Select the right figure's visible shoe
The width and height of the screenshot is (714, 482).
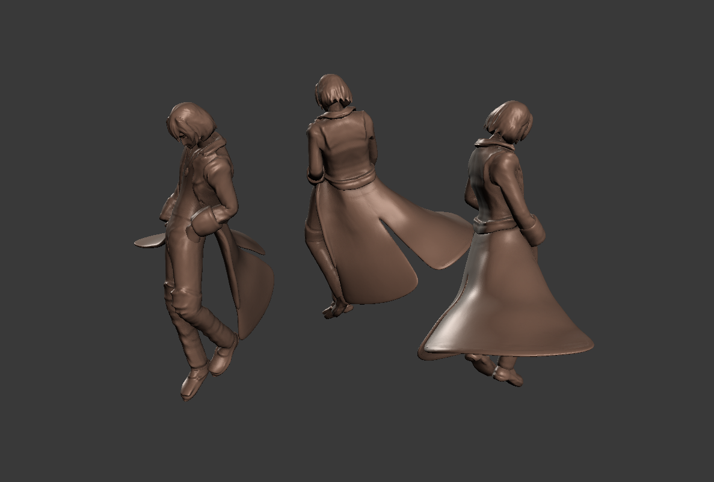508,374
